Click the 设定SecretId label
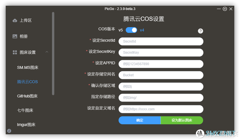 [x=104, y=40]
